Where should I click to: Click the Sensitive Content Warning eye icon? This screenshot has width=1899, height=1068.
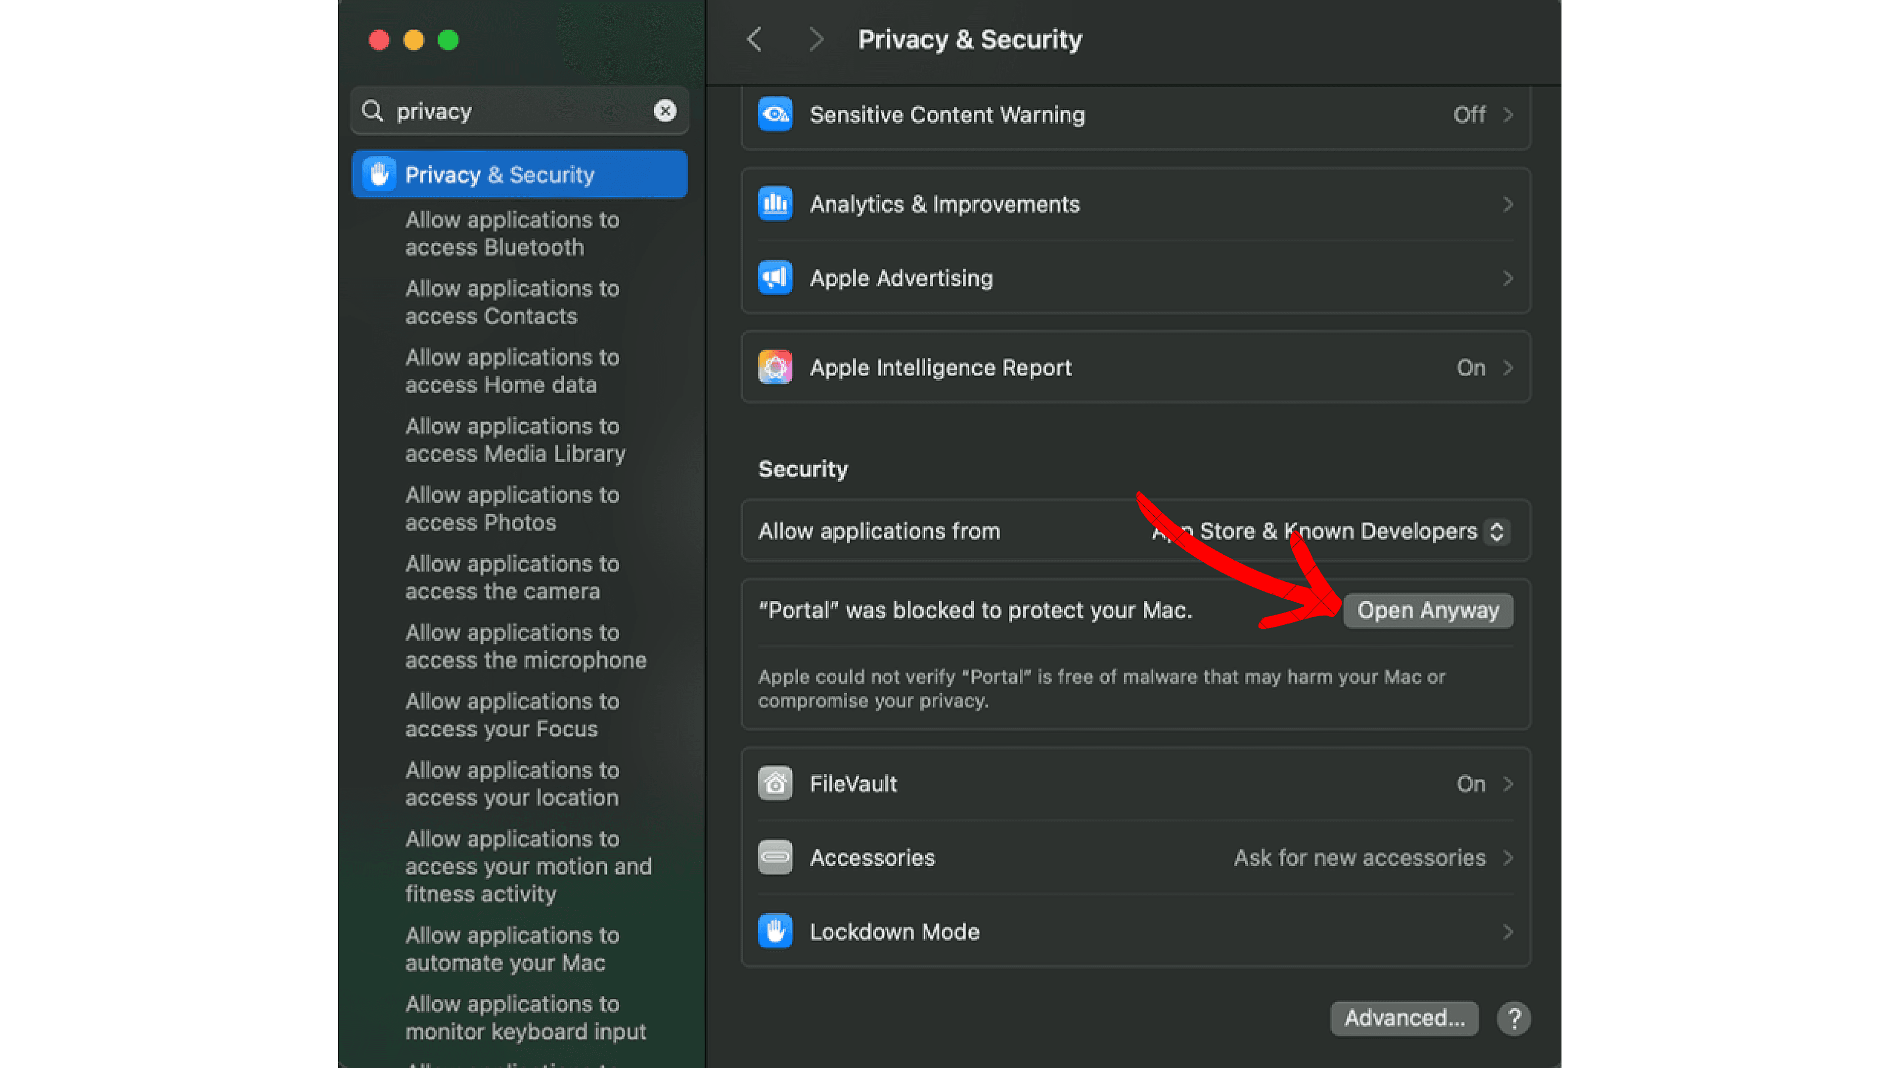775,114
